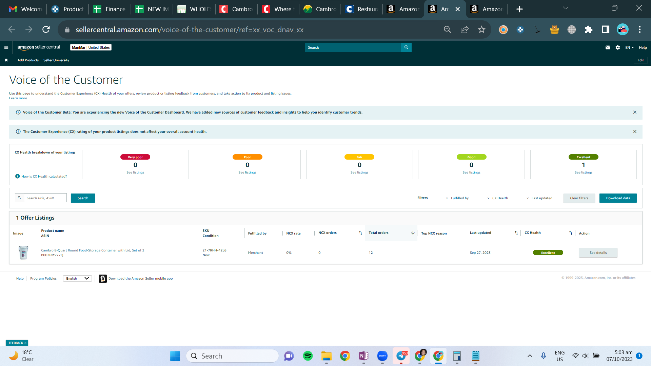This screenshot has height=366, width=651.
Task: Click the Search title, ASIN input field
Action: coord(45,198)
